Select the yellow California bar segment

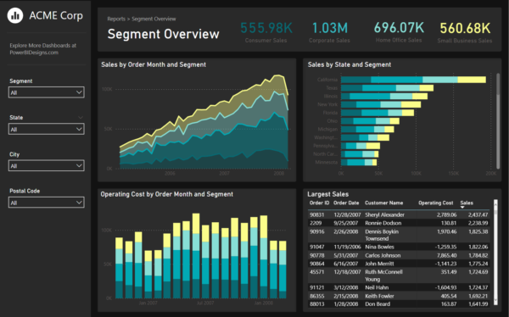[472, 80]
